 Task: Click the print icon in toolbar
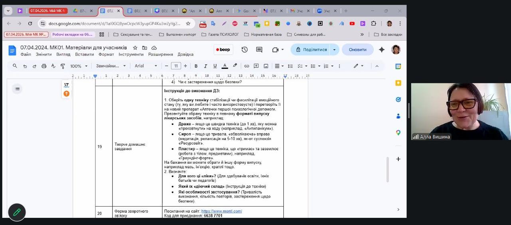click(44, 66)
